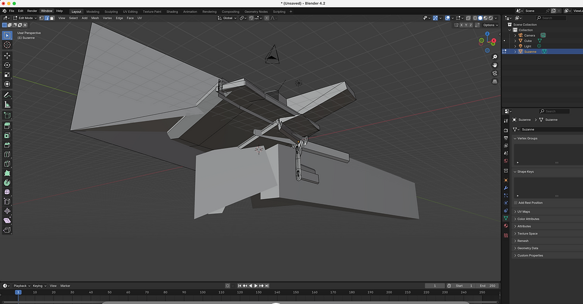This screenshot has height=304, width=583.
Task: Select the Annotate tool
Action: [x=7, y=95]
